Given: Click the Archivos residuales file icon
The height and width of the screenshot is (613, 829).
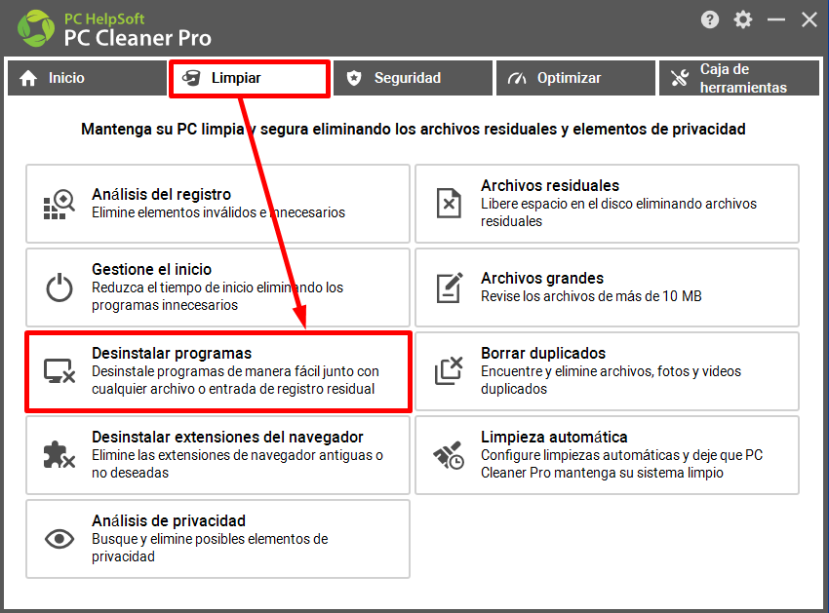Looking at the screenshot, I should click(449, 204).
